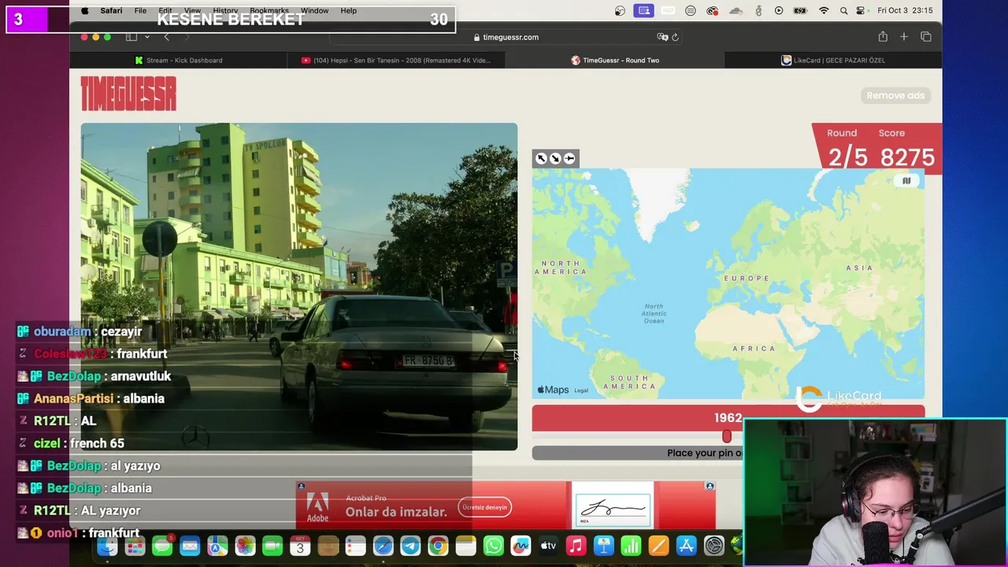
Task: Open the Window menu
Action: (314, 11)
